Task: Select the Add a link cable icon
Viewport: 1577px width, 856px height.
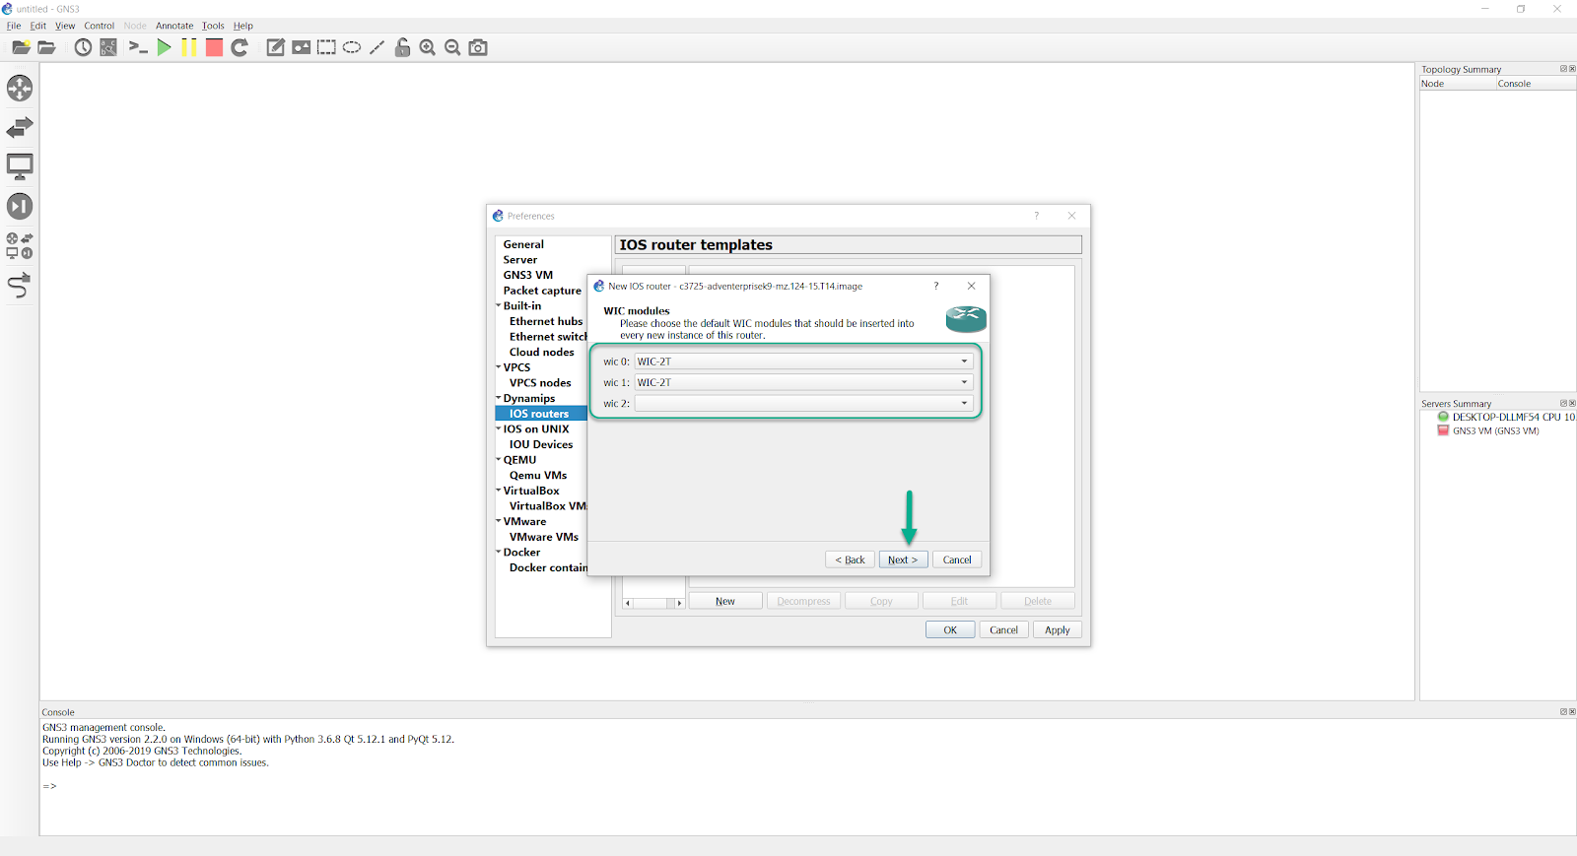Action: coord(20,286)
